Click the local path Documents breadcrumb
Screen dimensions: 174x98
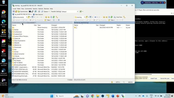click(31, 23)
